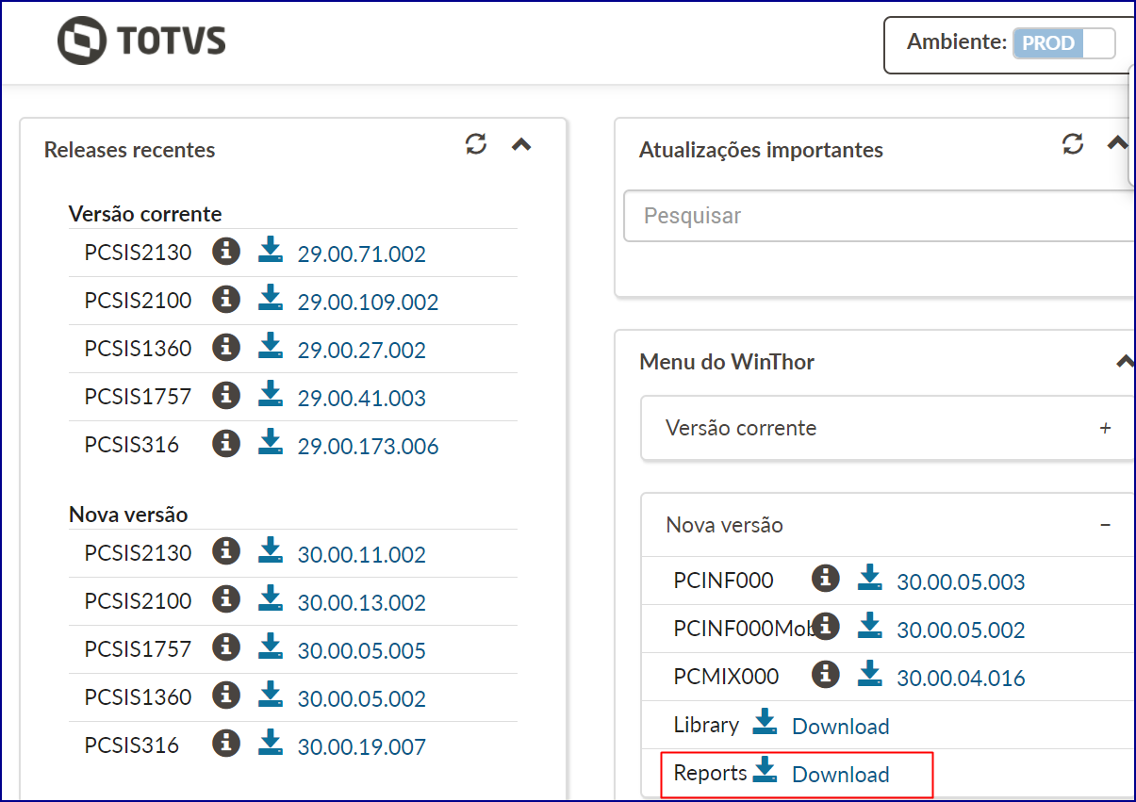The image size is (1136, 802).
Task: Show info for PCSIS2100 version 30.00.13.002
Action: [225, 599]
